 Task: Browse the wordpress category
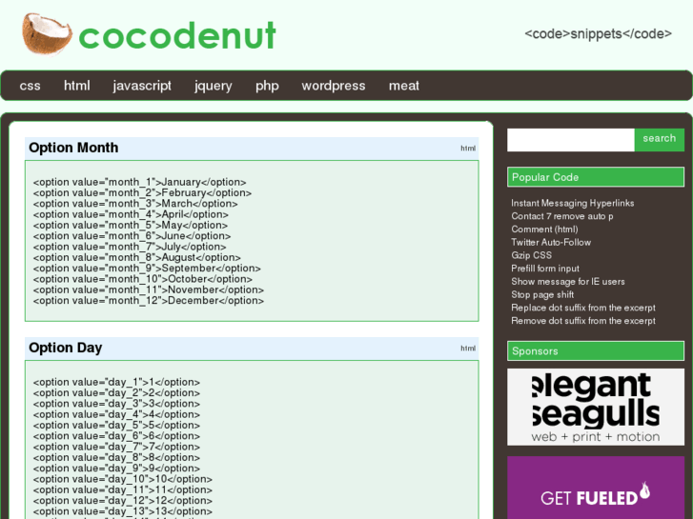[x=334, y=86]
